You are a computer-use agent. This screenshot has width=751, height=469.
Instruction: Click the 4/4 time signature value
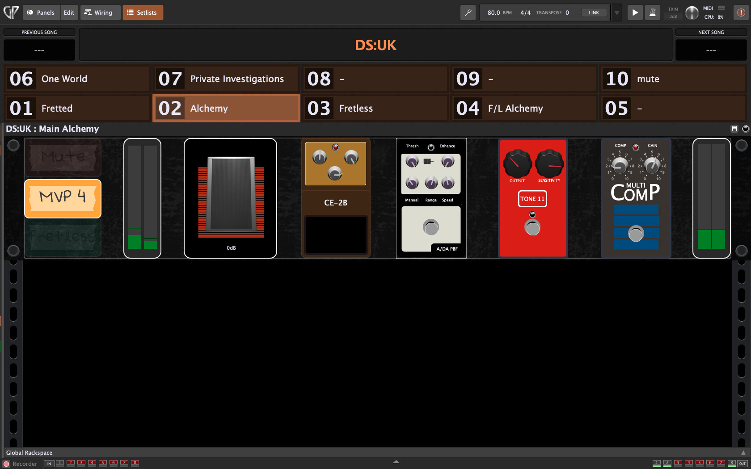[525, 13]
